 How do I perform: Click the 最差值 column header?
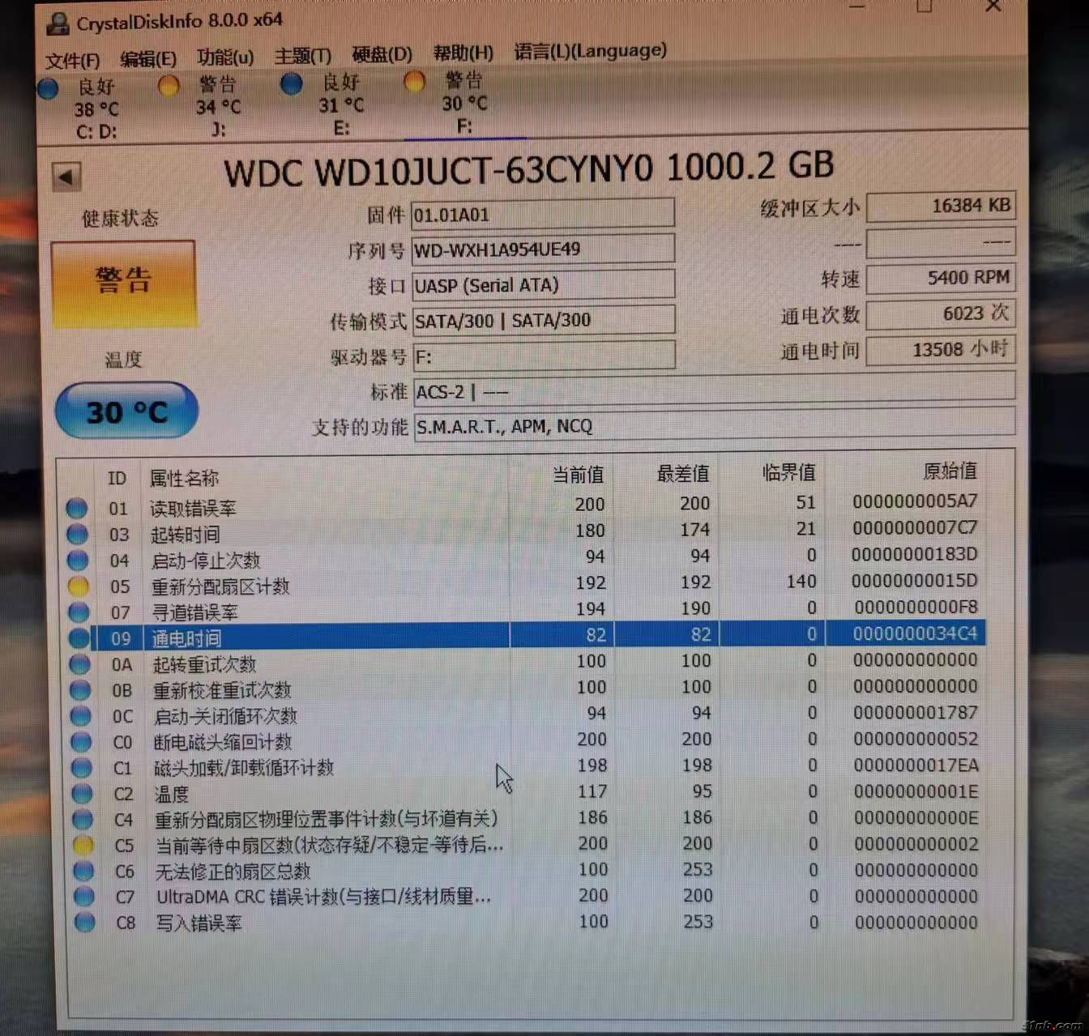click(683, 473)
